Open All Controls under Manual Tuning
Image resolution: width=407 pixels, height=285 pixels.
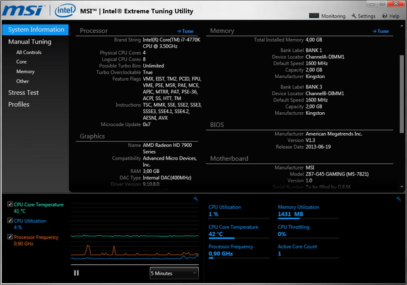tap(29, 52)
